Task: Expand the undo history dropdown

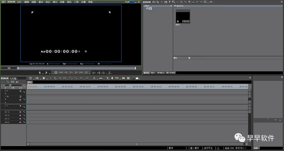Action: [84, 79]
